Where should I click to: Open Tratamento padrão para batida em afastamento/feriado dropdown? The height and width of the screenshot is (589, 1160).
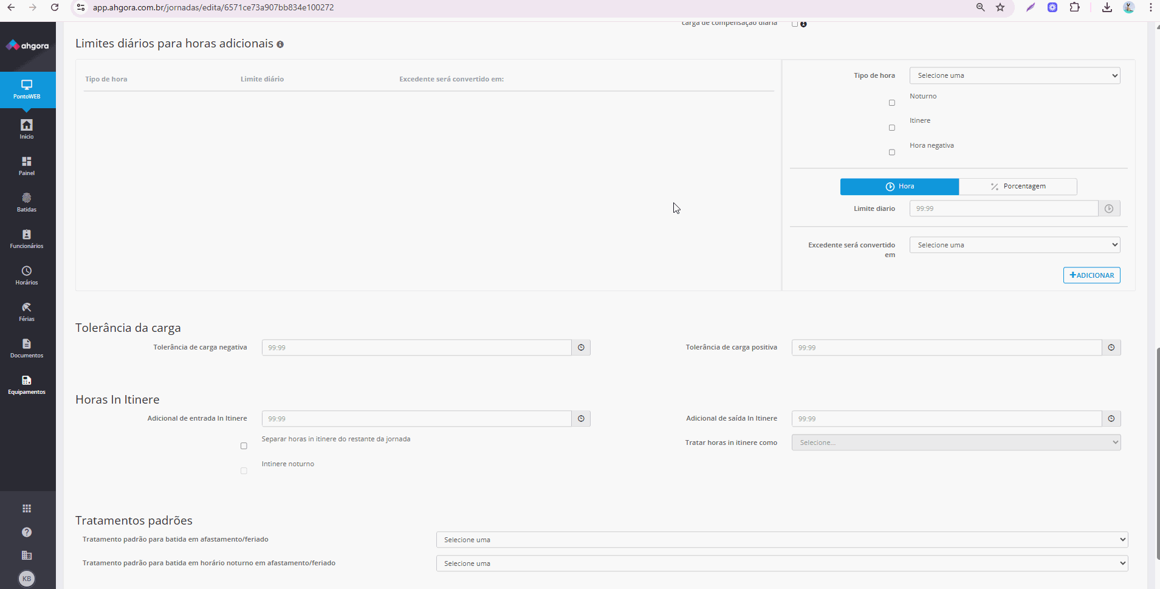[x=782, y=540]
